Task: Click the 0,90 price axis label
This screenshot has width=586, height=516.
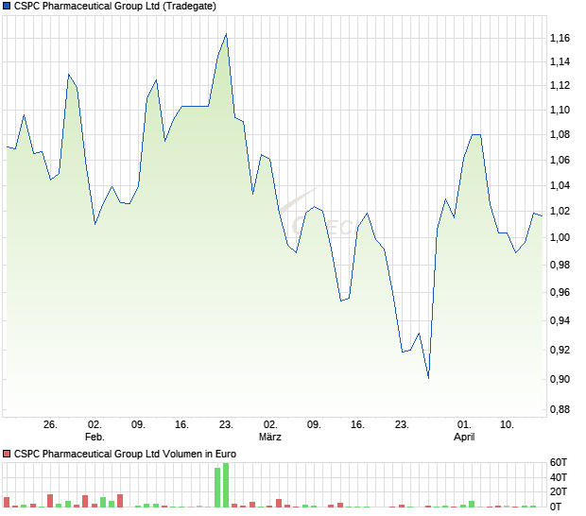Action: pos(560,379)
